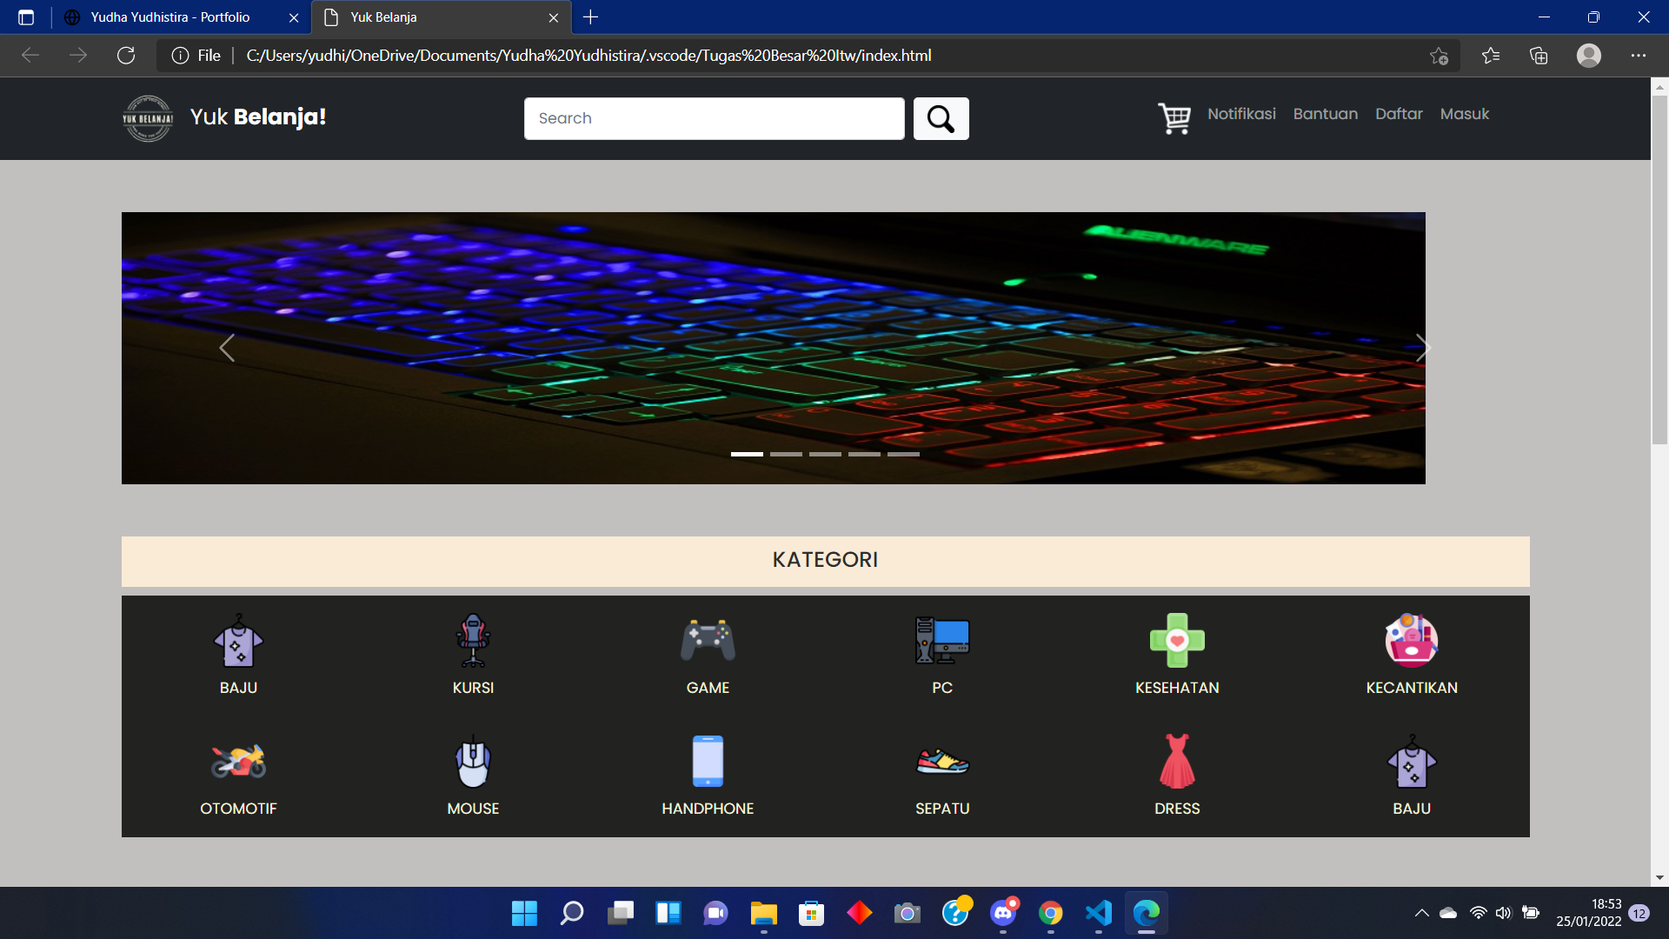Viewport: 1669px width, 939px height.
Task: Jump to third carousel indicator
Action: point(825,454)
